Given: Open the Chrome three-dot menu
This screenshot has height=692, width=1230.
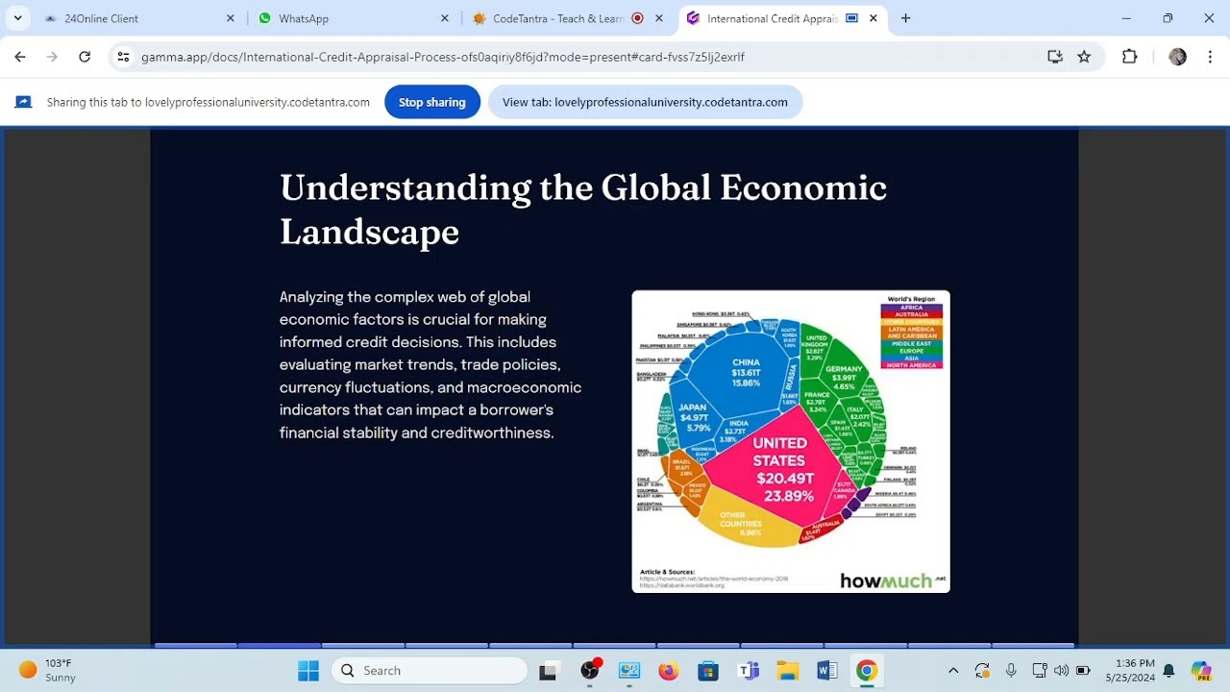Looking at the screenshot, I should click(1211, 57).
